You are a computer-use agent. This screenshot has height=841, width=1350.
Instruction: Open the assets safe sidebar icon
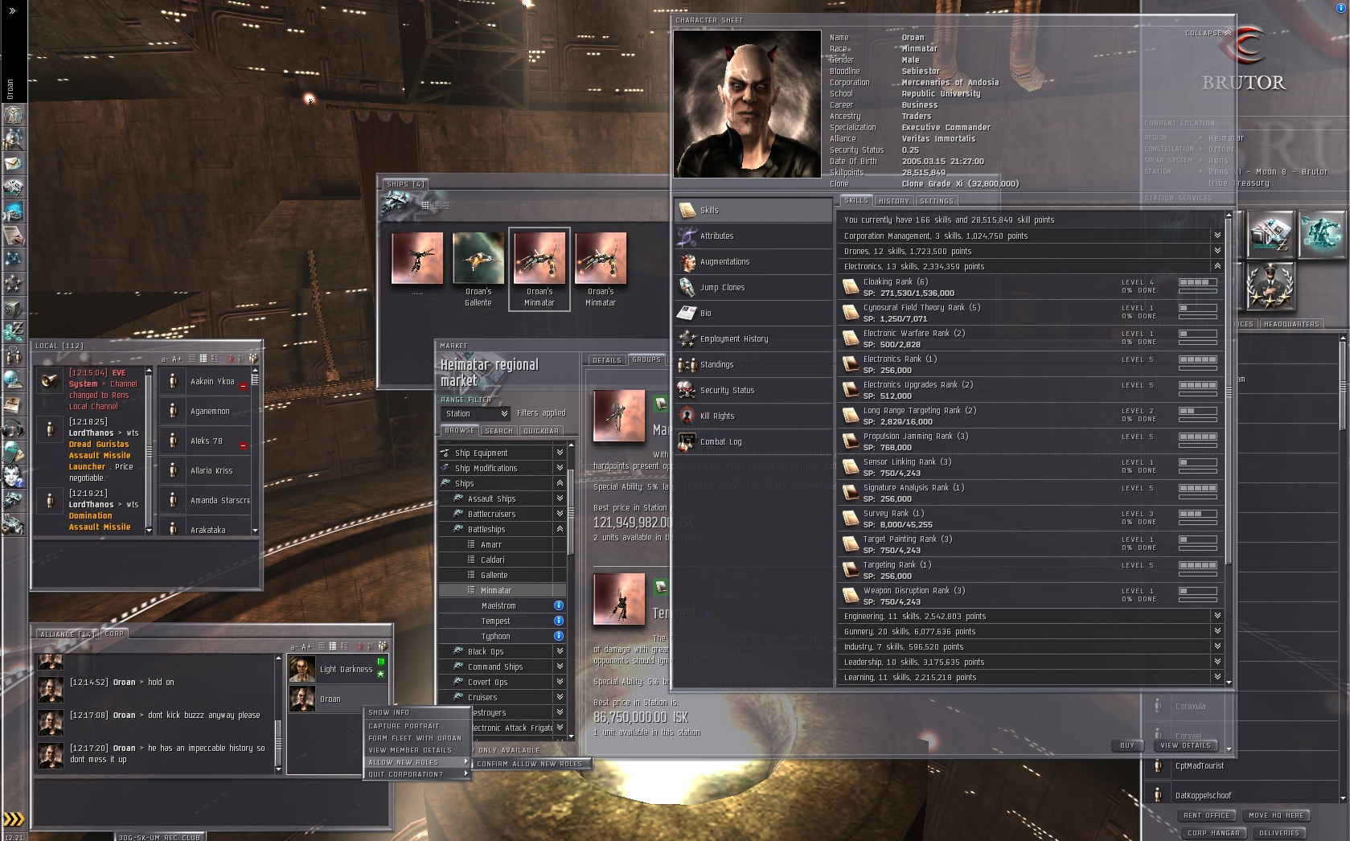[x=14, y=307]
